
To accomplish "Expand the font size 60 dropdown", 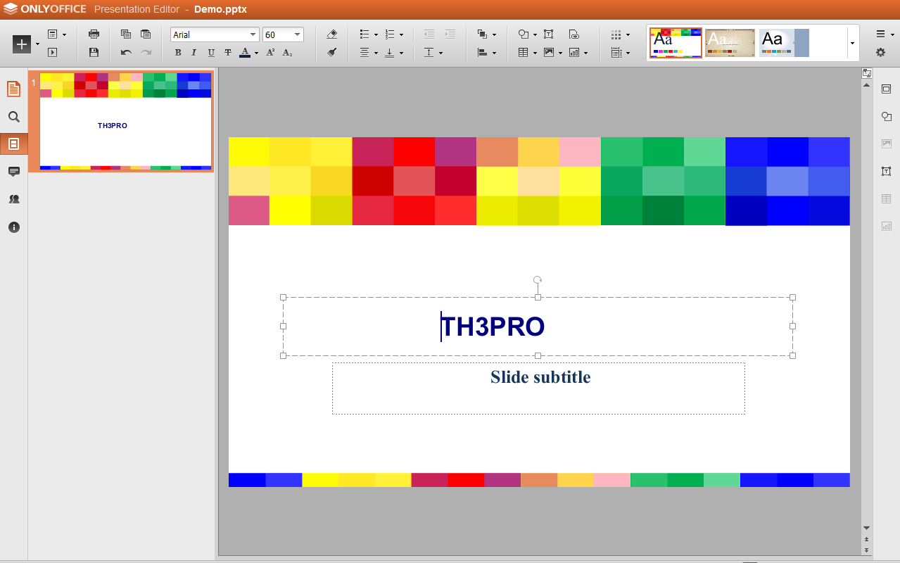I will (x=297, y=34).
